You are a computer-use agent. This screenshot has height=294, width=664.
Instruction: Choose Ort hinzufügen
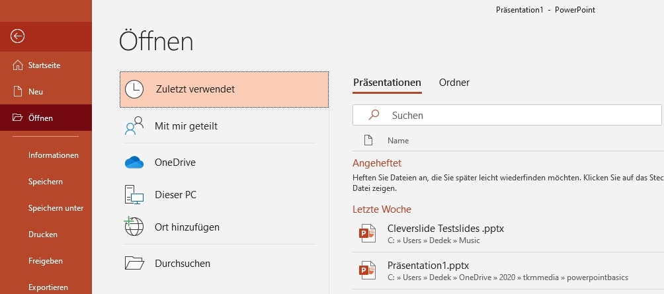click(220, 227)
